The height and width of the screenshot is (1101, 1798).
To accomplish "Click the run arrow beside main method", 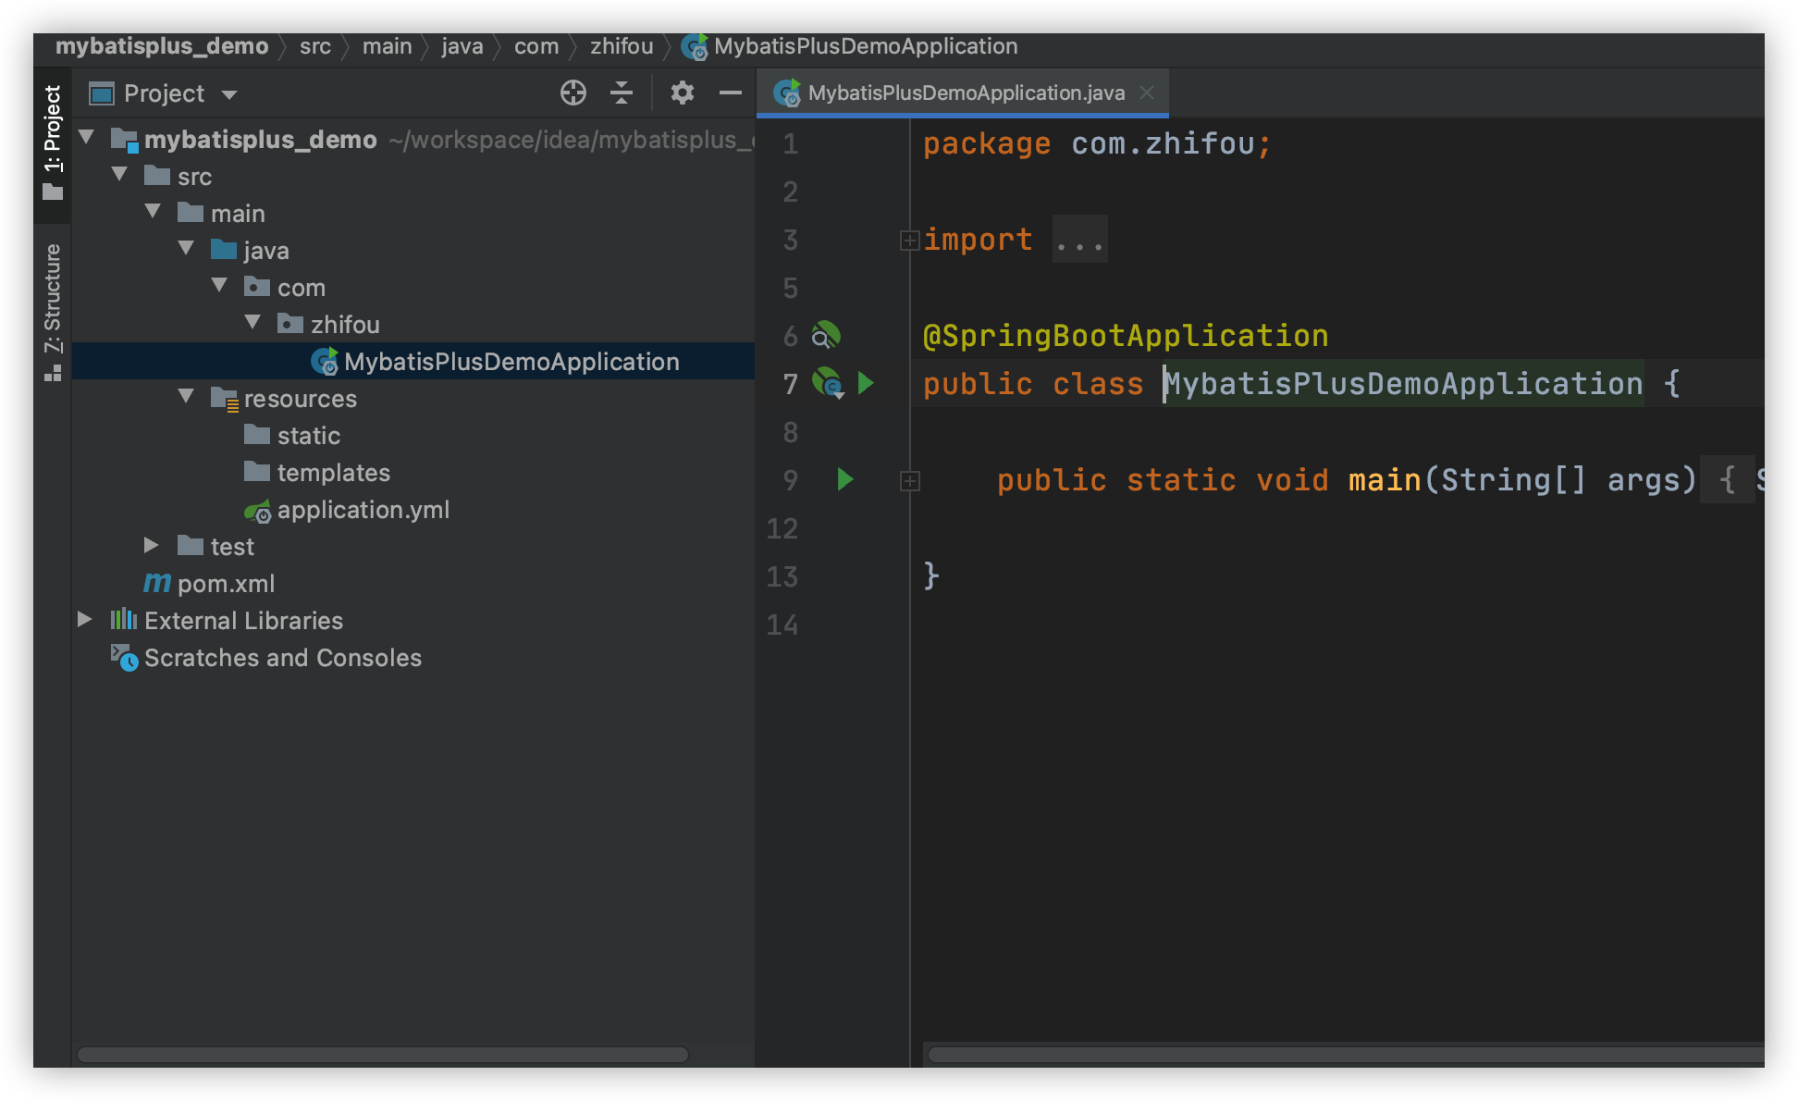I will [x=844, y=479].
